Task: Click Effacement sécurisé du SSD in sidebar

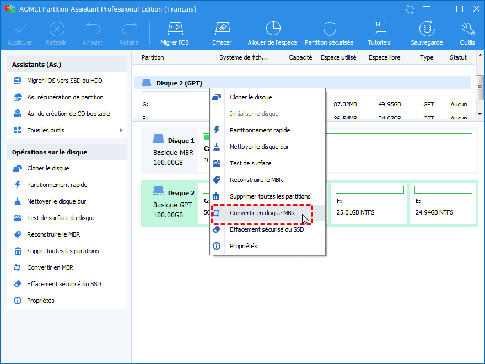Action: [x=64, y=284]
